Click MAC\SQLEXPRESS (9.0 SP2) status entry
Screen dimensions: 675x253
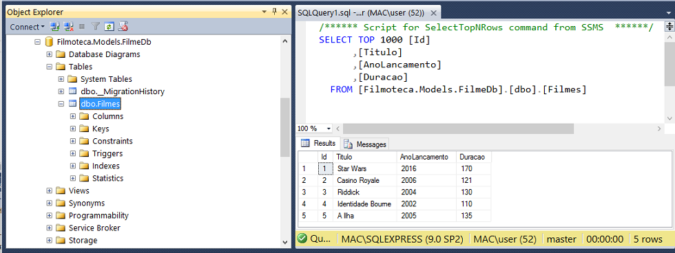(x=403, y=239)
